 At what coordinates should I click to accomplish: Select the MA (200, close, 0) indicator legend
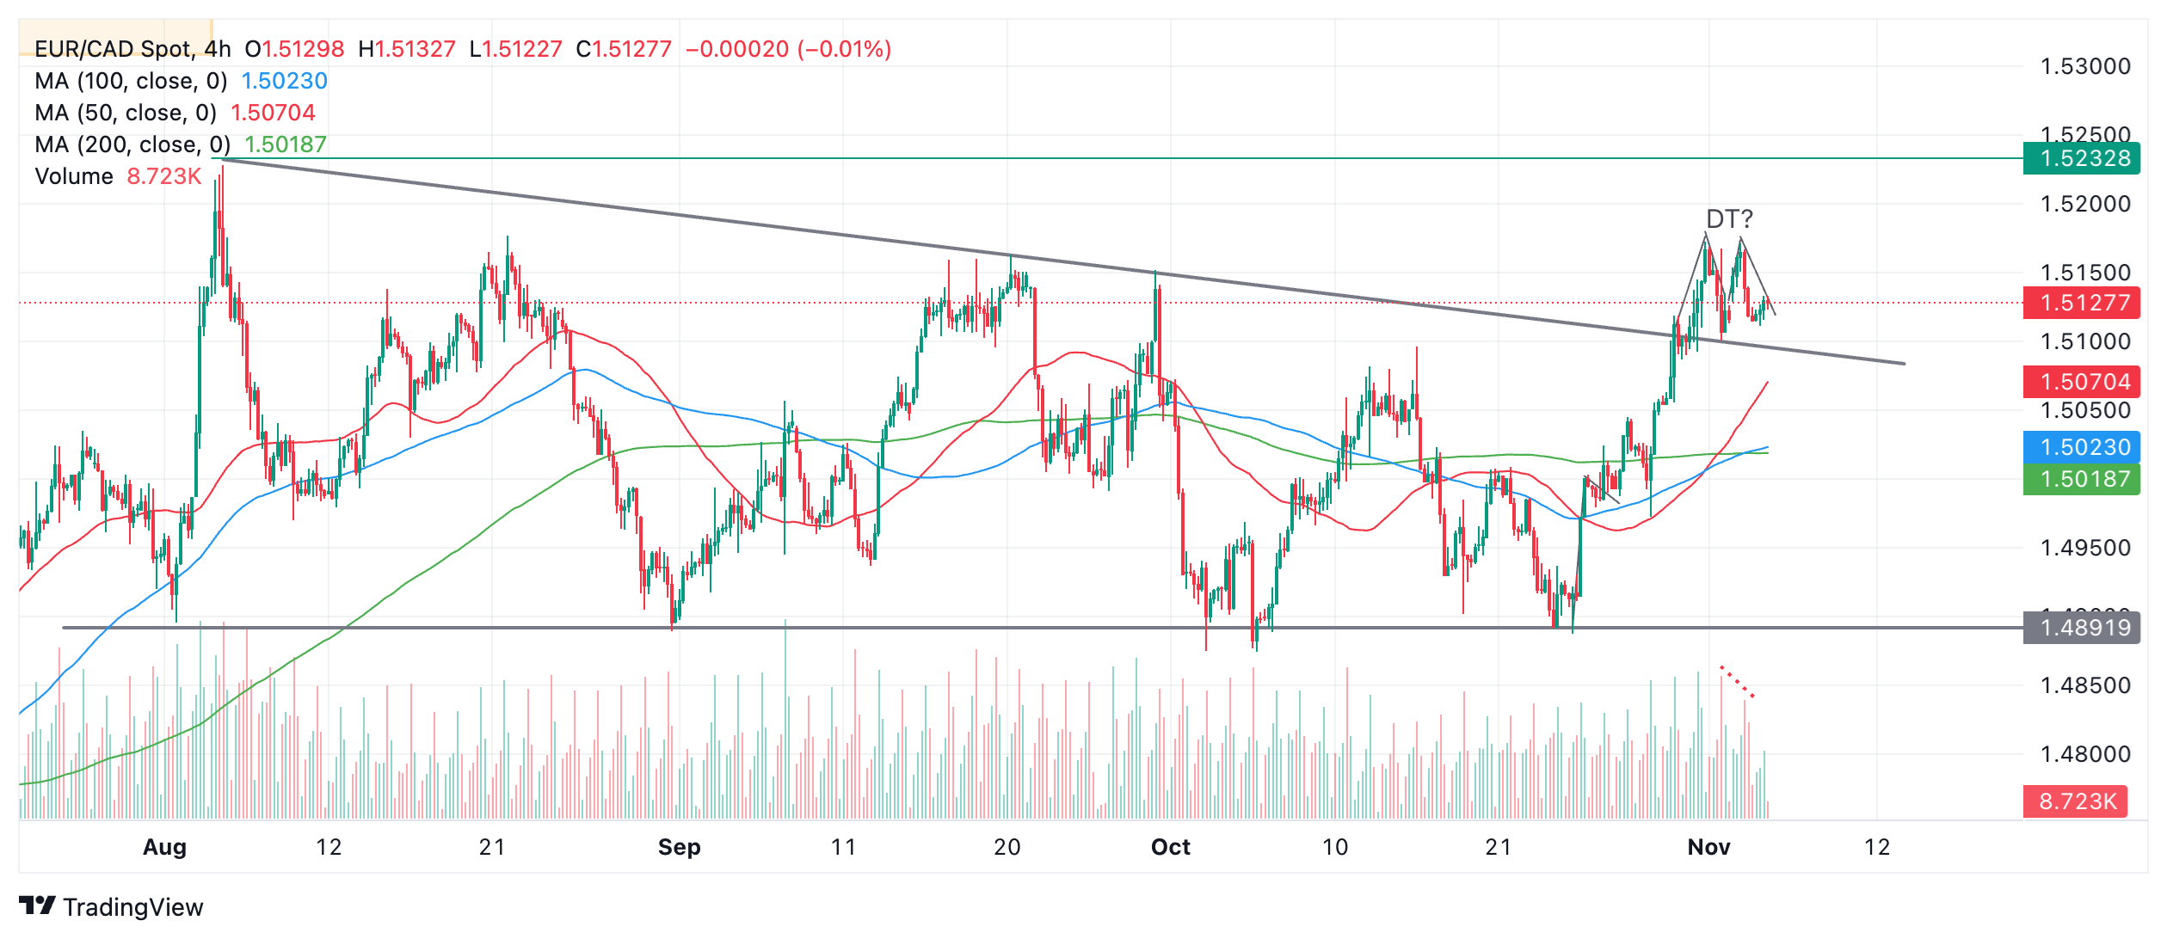[x=181, y=144]
